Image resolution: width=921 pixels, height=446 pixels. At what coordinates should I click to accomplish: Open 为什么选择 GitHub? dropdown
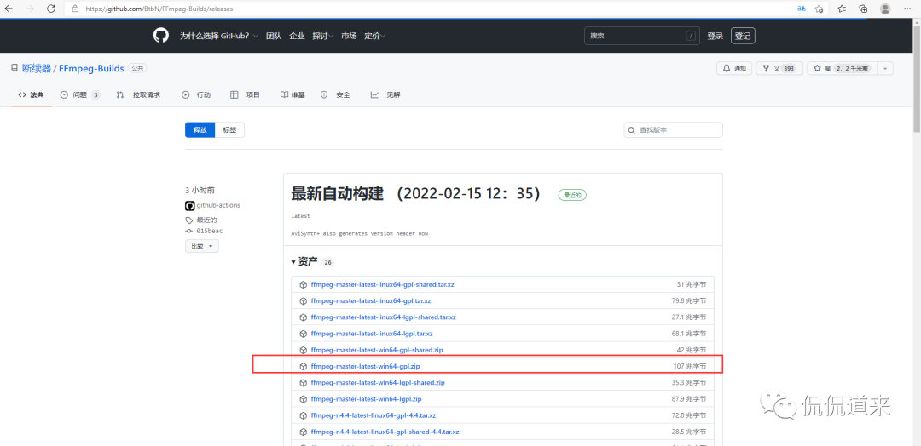pos(218,36)
